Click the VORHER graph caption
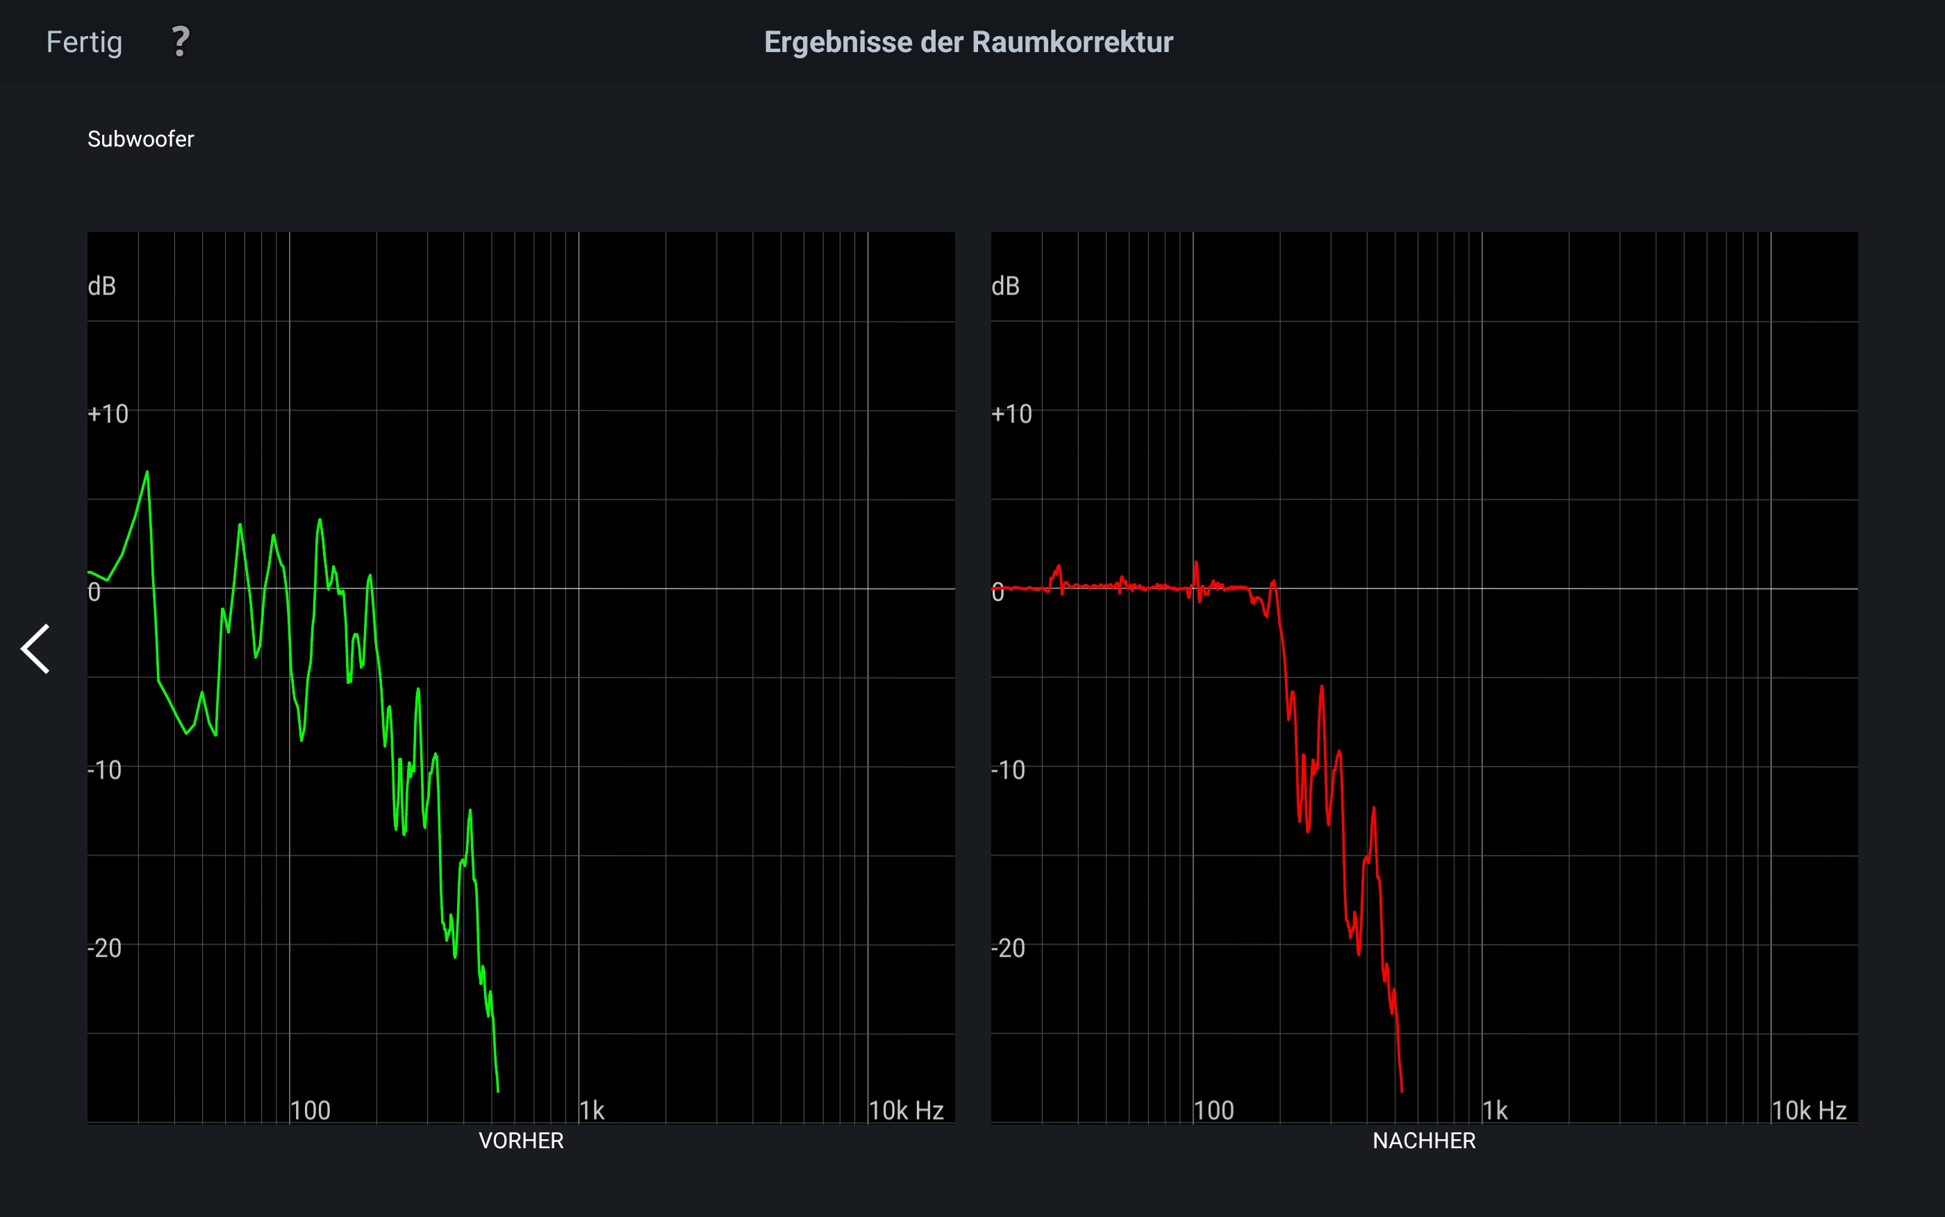The height and width of the screenshot is (1217, 1945). tap(521, 1141)
